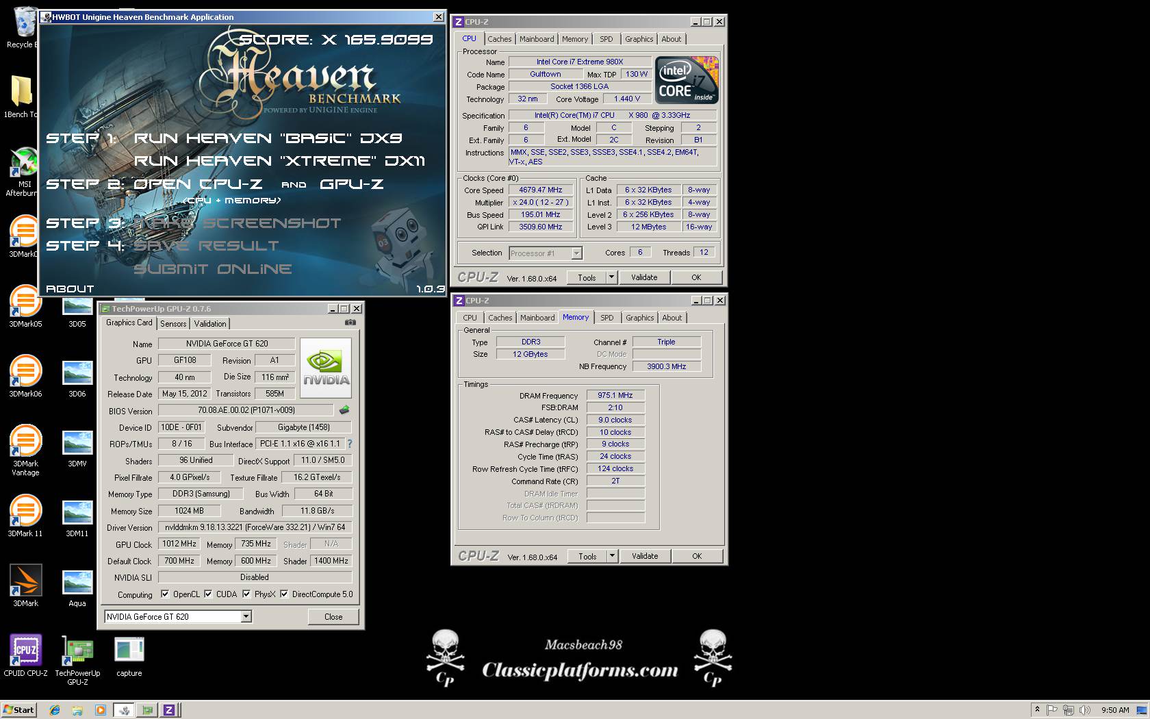Click Run Heaven "Xtreme" DX11
1150x719 pixels.
pos(279,161)
